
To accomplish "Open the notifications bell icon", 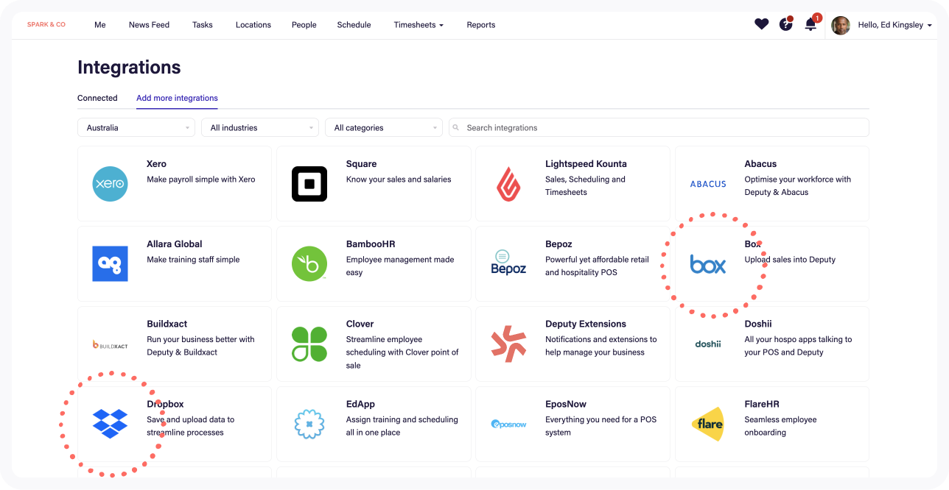I will [810, 24].
